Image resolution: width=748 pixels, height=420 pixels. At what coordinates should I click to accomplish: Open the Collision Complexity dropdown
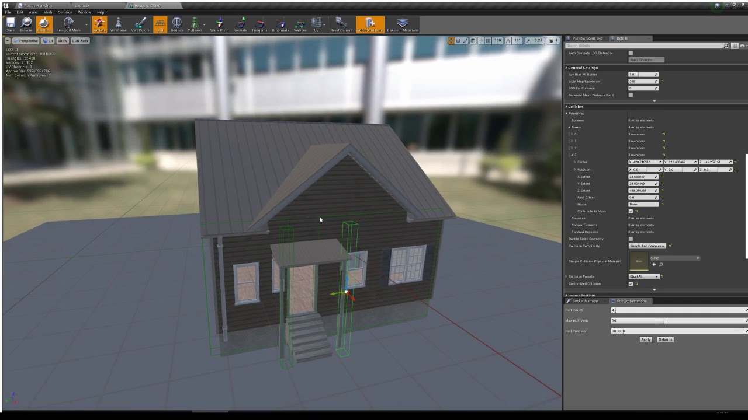[647, 246]
